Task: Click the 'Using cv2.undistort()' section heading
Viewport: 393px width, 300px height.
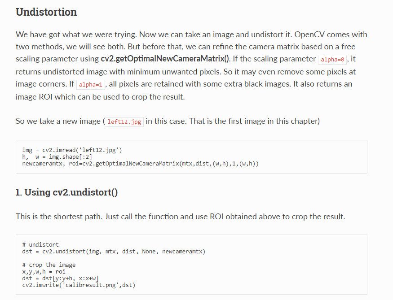Action: (66, 192)
